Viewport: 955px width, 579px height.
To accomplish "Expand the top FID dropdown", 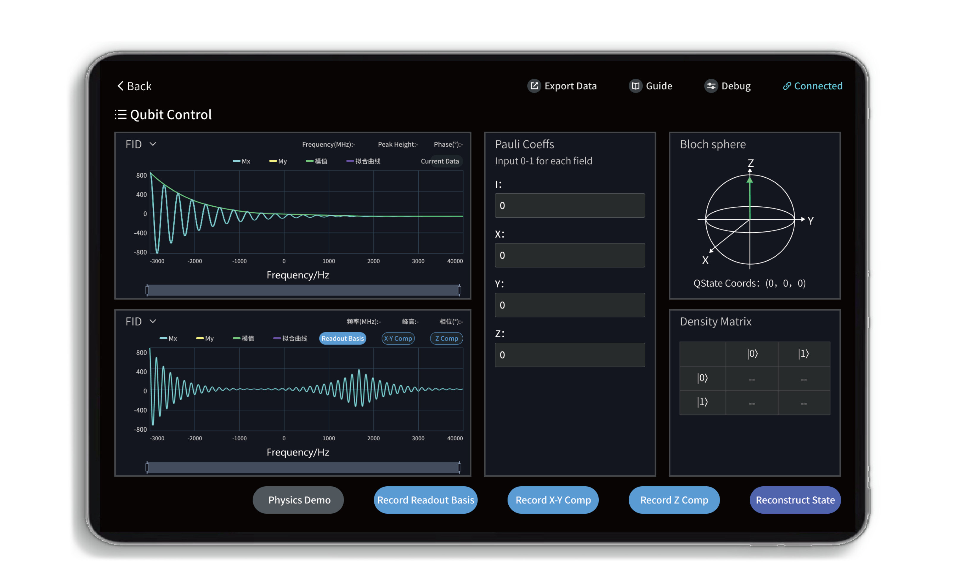I will 153,144.
